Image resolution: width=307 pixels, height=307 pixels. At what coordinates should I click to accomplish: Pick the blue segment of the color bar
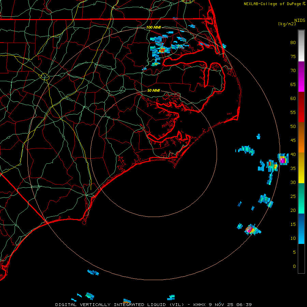tap(301, 229)
